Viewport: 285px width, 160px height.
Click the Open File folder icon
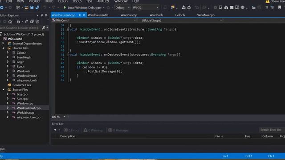[27, 8]
